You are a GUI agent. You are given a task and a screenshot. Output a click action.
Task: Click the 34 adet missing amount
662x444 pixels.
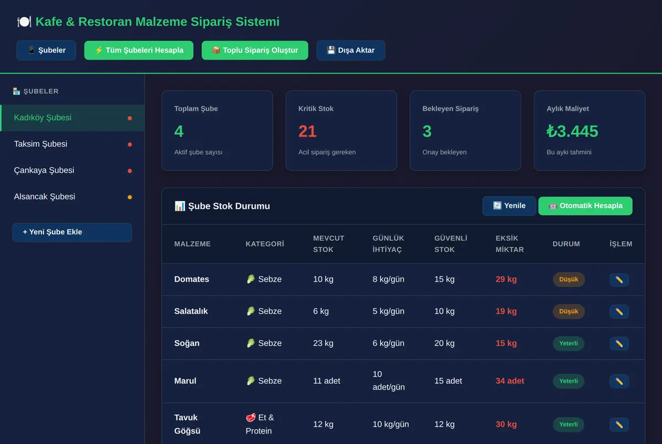510,381
